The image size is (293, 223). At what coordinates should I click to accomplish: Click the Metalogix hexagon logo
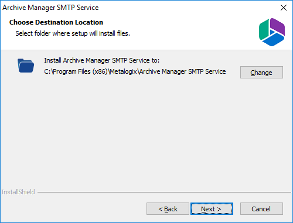pos(272,32)
